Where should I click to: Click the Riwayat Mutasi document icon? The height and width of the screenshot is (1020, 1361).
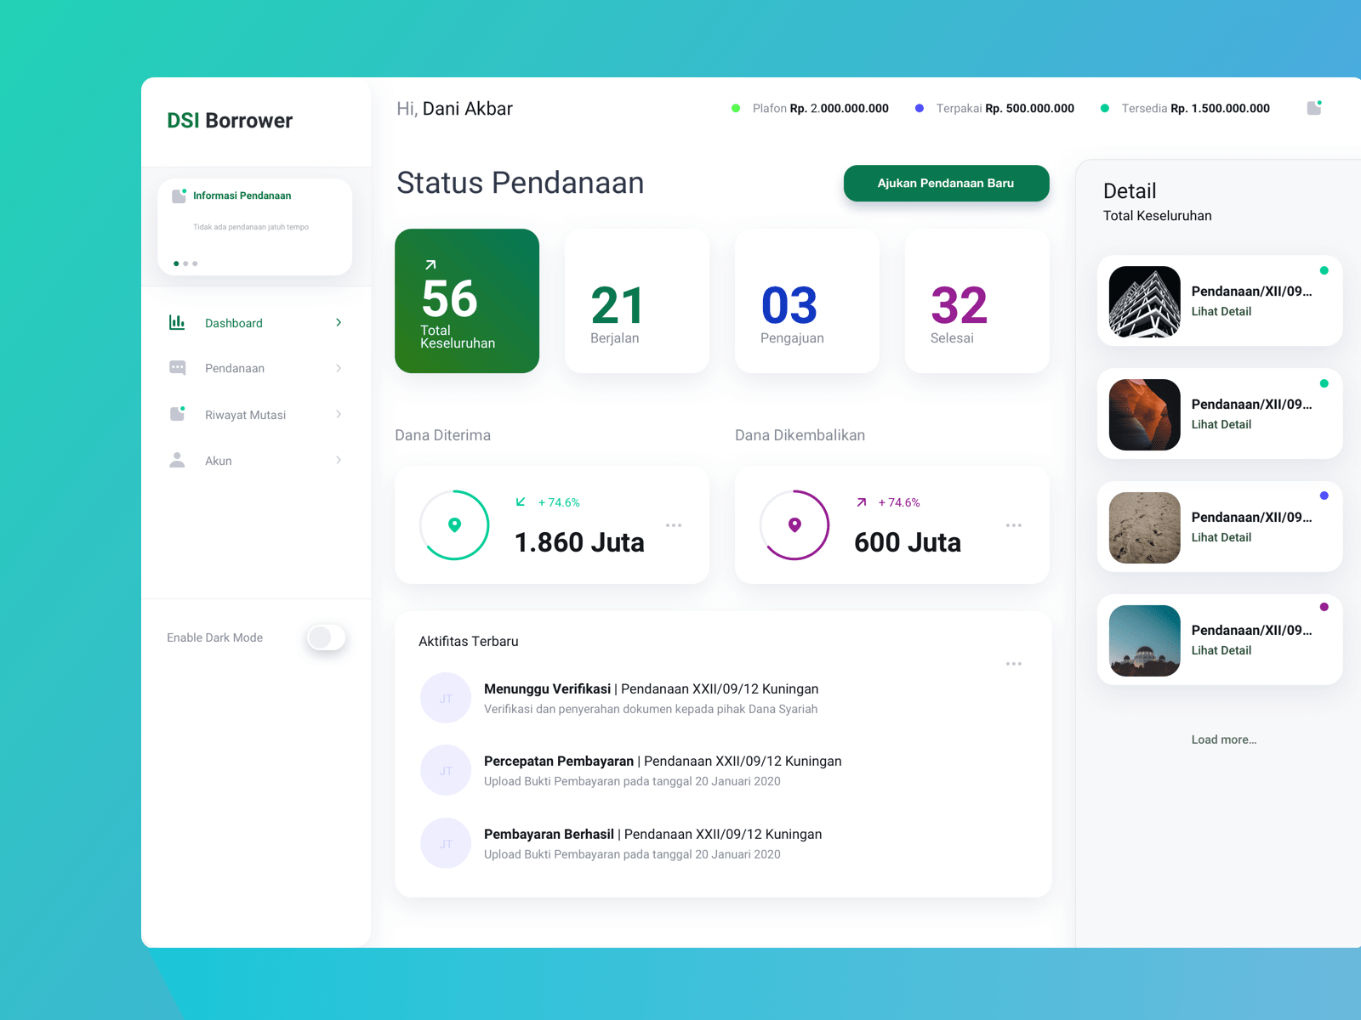pyautogui.click(x=177, y=413)
